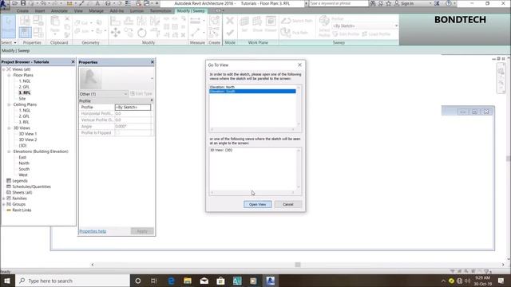Collapse the Elevations (Building Elevation) node
511x287 pixels.
pos(9,151)
